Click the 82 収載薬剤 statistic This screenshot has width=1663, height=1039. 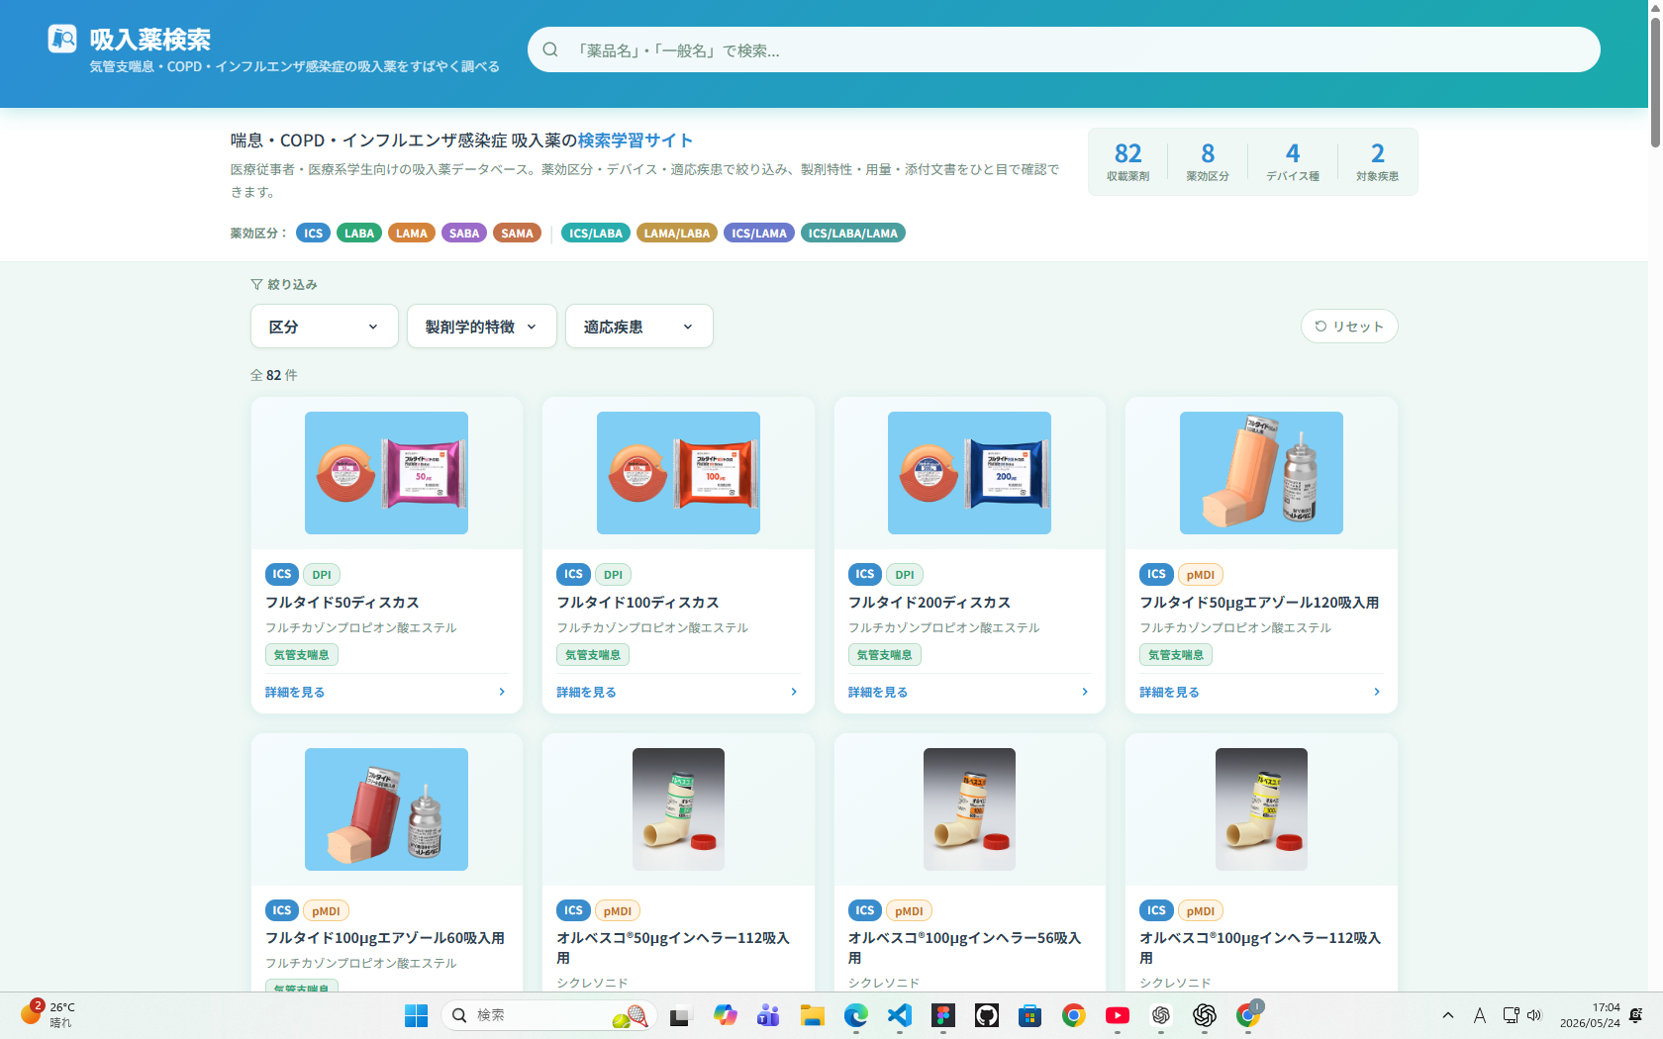coord(1128,161)
